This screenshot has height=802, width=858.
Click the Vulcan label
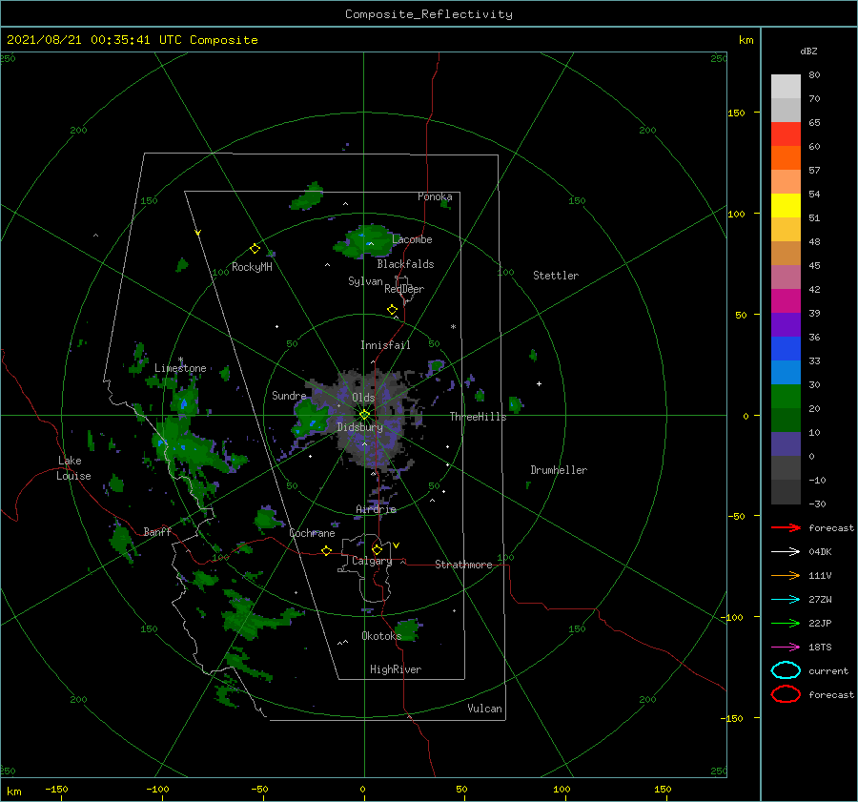485,709
